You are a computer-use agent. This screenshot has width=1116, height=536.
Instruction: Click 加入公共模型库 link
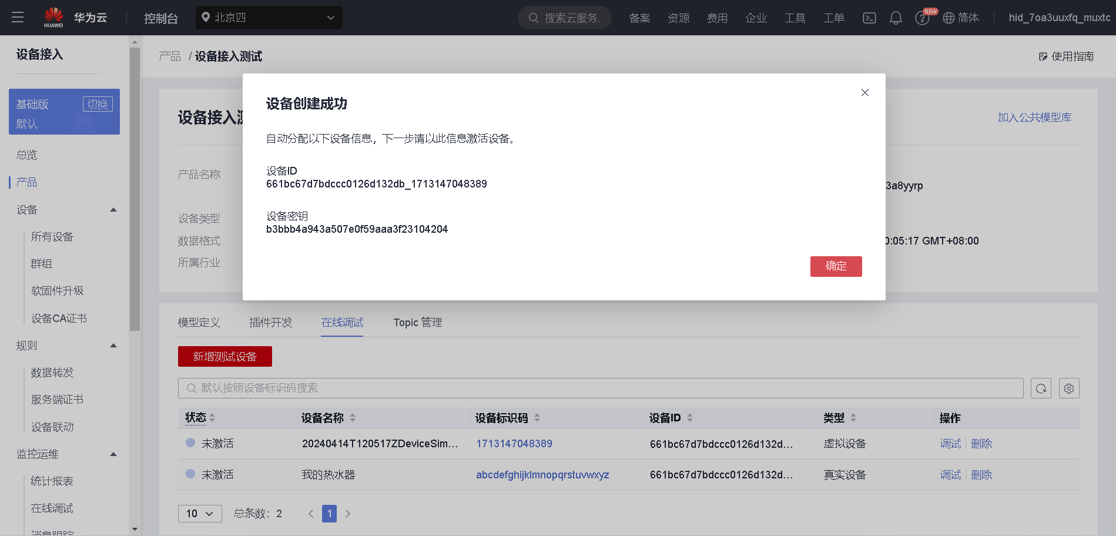point(1034,118)
